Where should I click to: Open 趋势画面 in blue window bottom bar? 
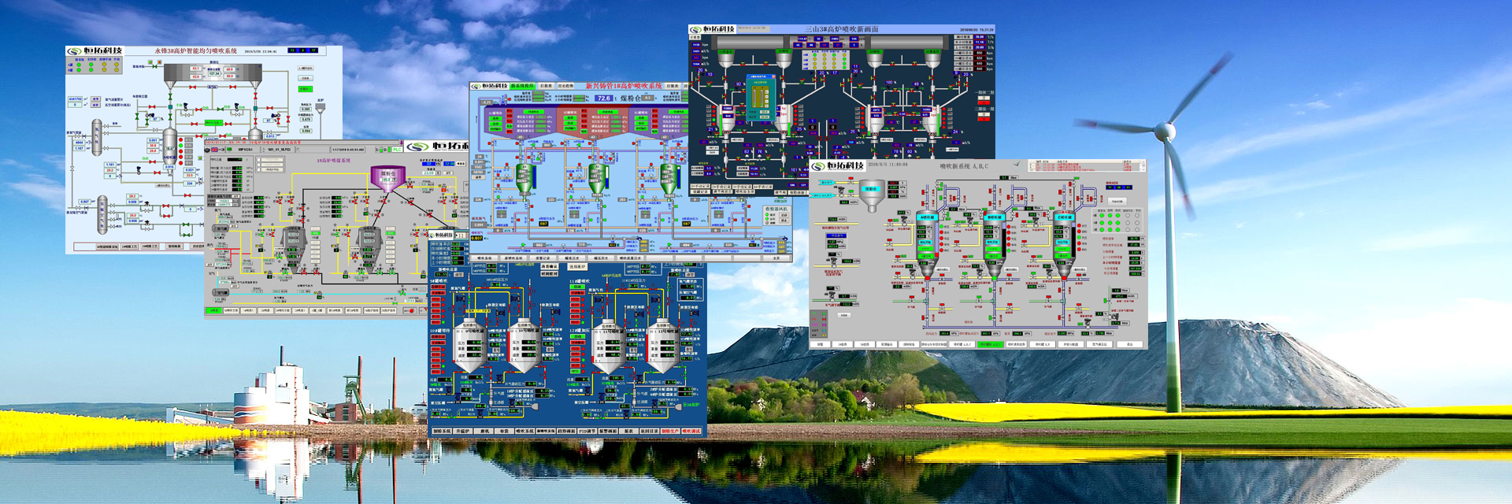pyautogui.click(x=567, y=432)
